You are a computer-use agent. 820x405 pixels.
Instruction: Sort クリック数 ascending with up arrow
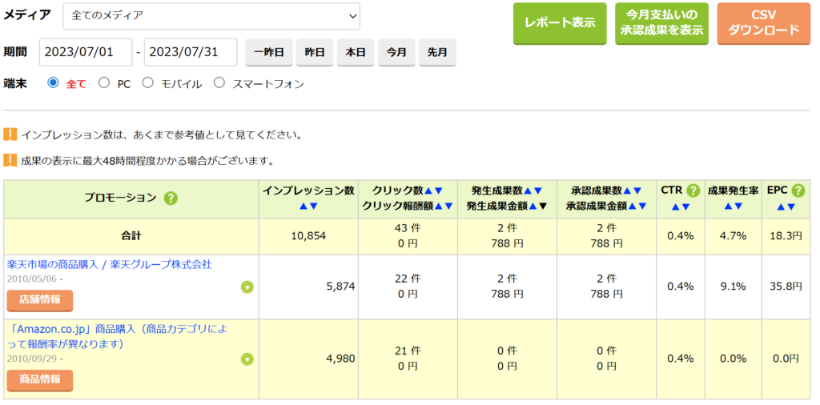pyautogui.click(x=428, y=190)
